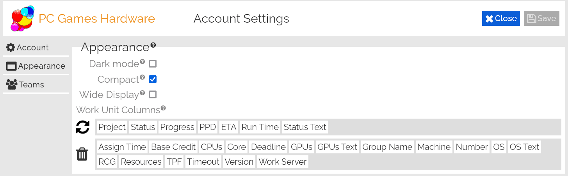The width and height of the screenshot is (568, 176).
Task: Select the Progress column chip
Action: click(x=177, y=127)
